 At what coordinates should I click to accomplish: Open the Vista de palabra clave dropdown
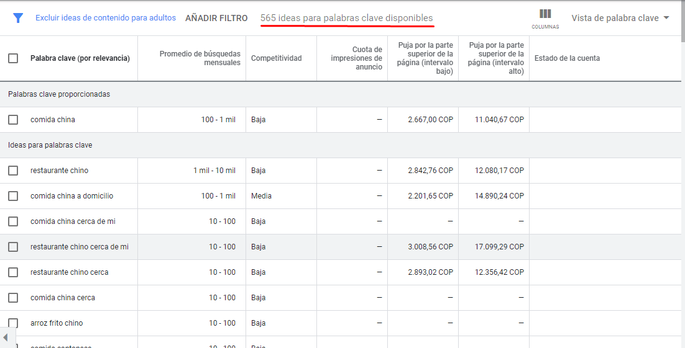pyautogui.click(x=620, y=18)
